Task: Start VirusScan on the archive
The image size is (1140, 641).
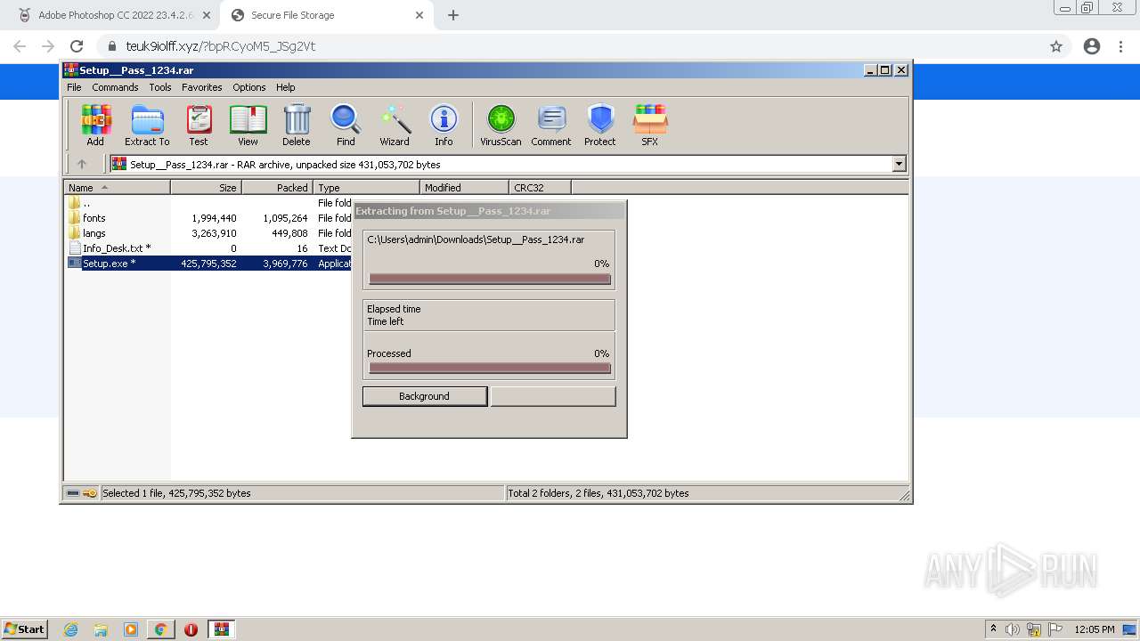Action: click(501, 126)
